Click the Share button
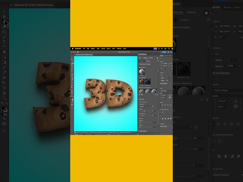This screenshot has width=243, height=182. coord(164,52)
